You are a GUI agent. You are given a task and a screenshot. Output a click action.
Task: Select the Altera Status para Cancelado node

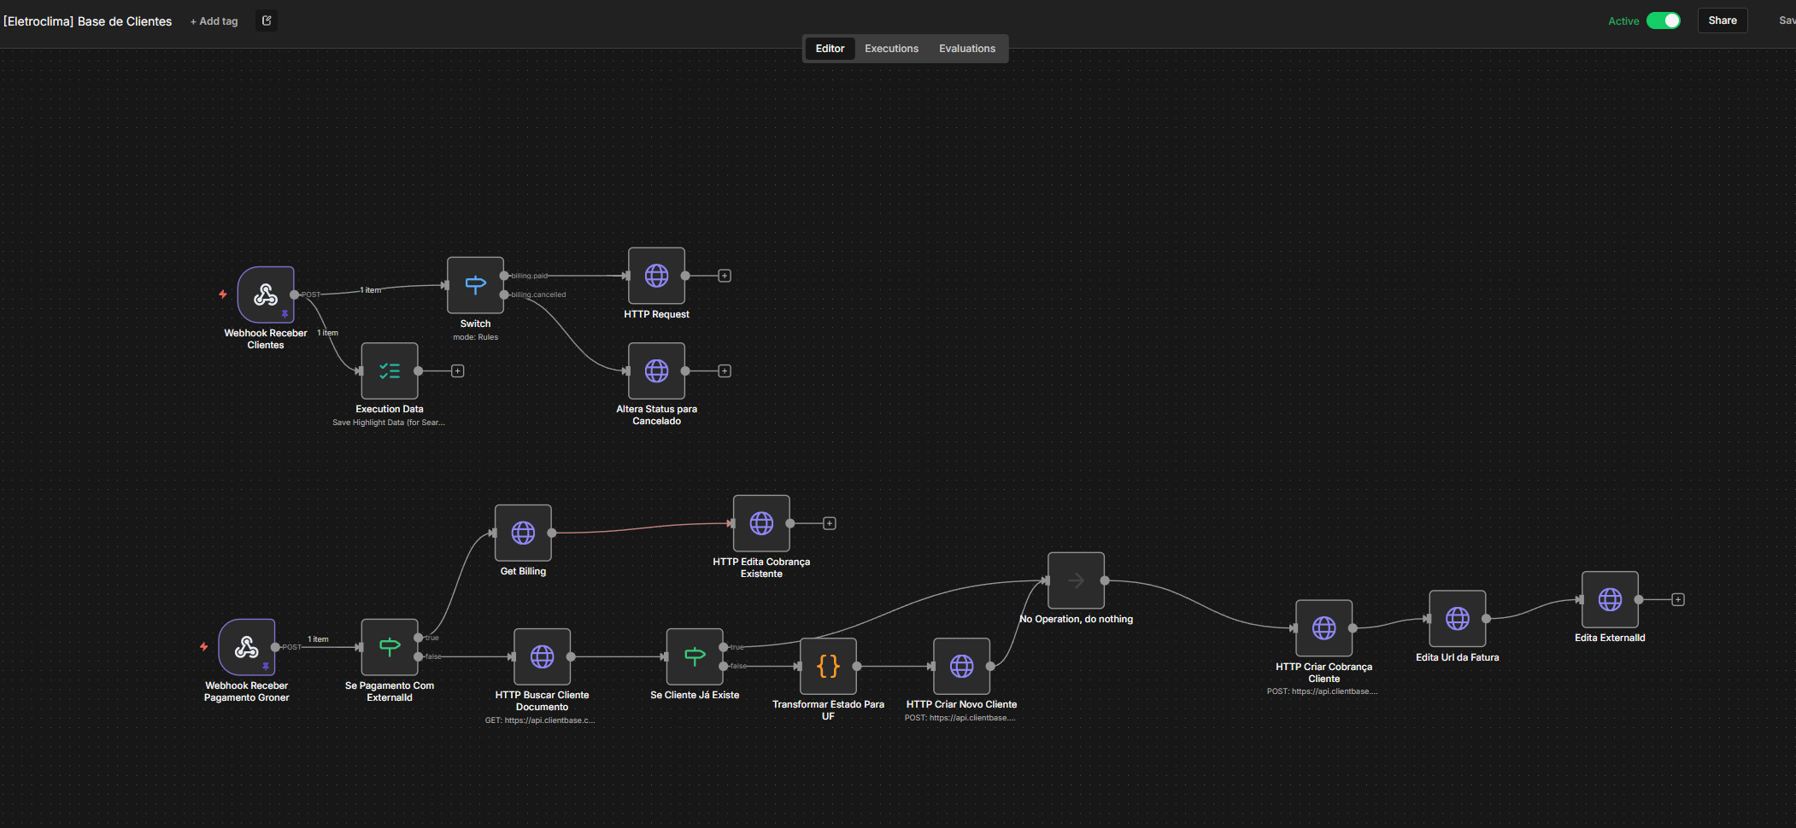point(656,371)
